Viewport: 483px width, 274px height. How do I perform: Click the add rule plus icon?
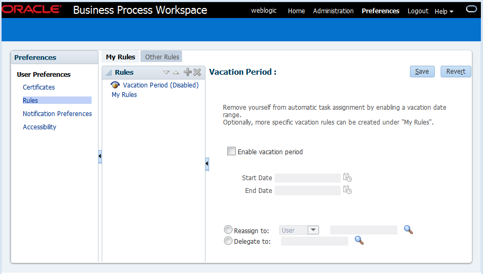(x=187, y=72)
